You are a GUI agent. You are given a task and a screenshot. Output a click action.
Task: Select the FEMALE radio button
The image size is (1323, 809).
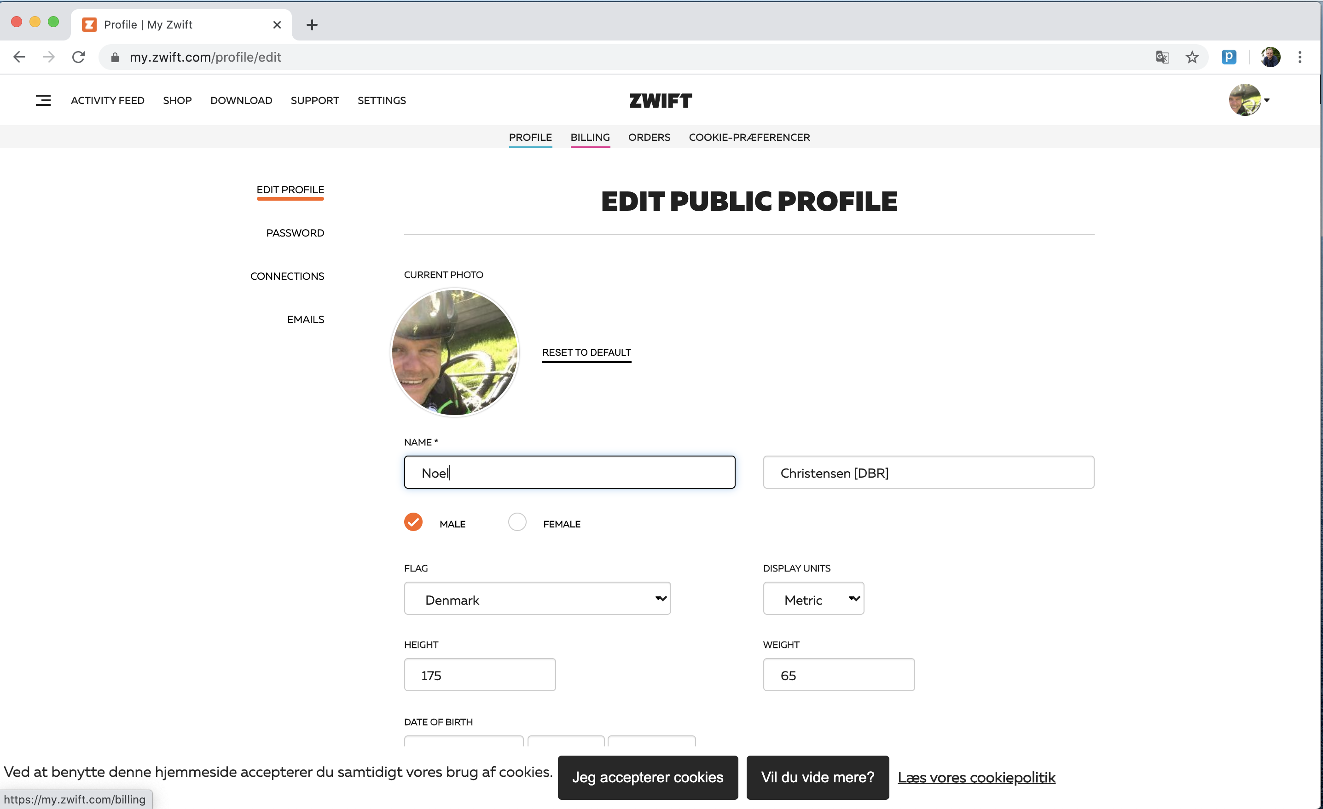point(517,522)
